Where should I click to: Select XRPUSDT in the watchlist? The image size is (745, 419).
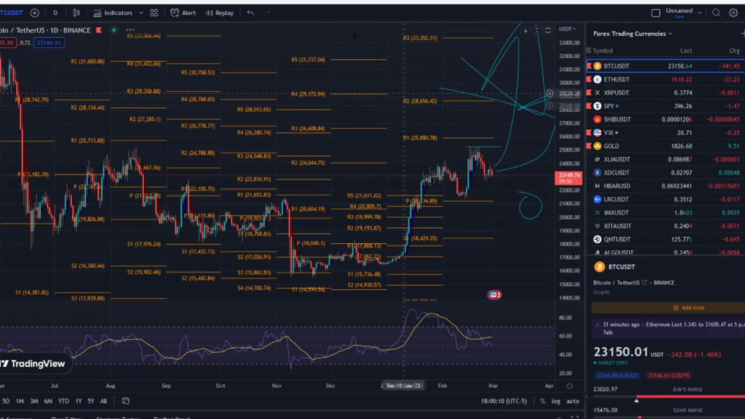pyautogui.click(x=666, y=93)
